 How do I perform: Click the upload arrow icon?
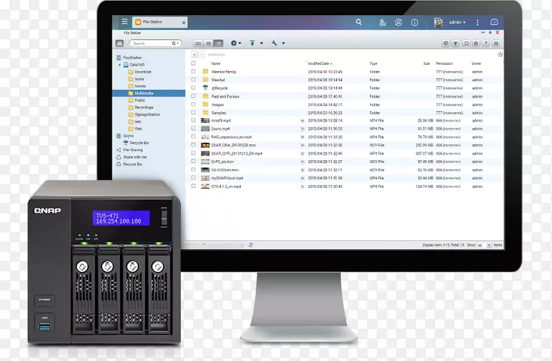[253, 43]
